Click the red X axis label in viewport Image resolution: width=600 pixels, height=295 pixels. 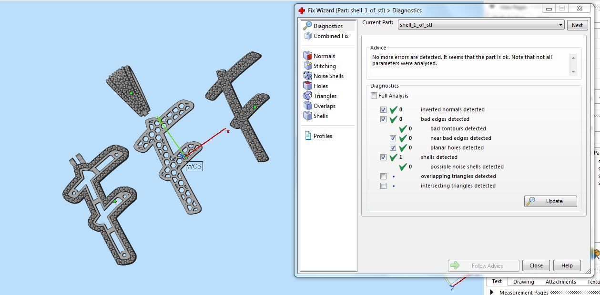(228, 131)
